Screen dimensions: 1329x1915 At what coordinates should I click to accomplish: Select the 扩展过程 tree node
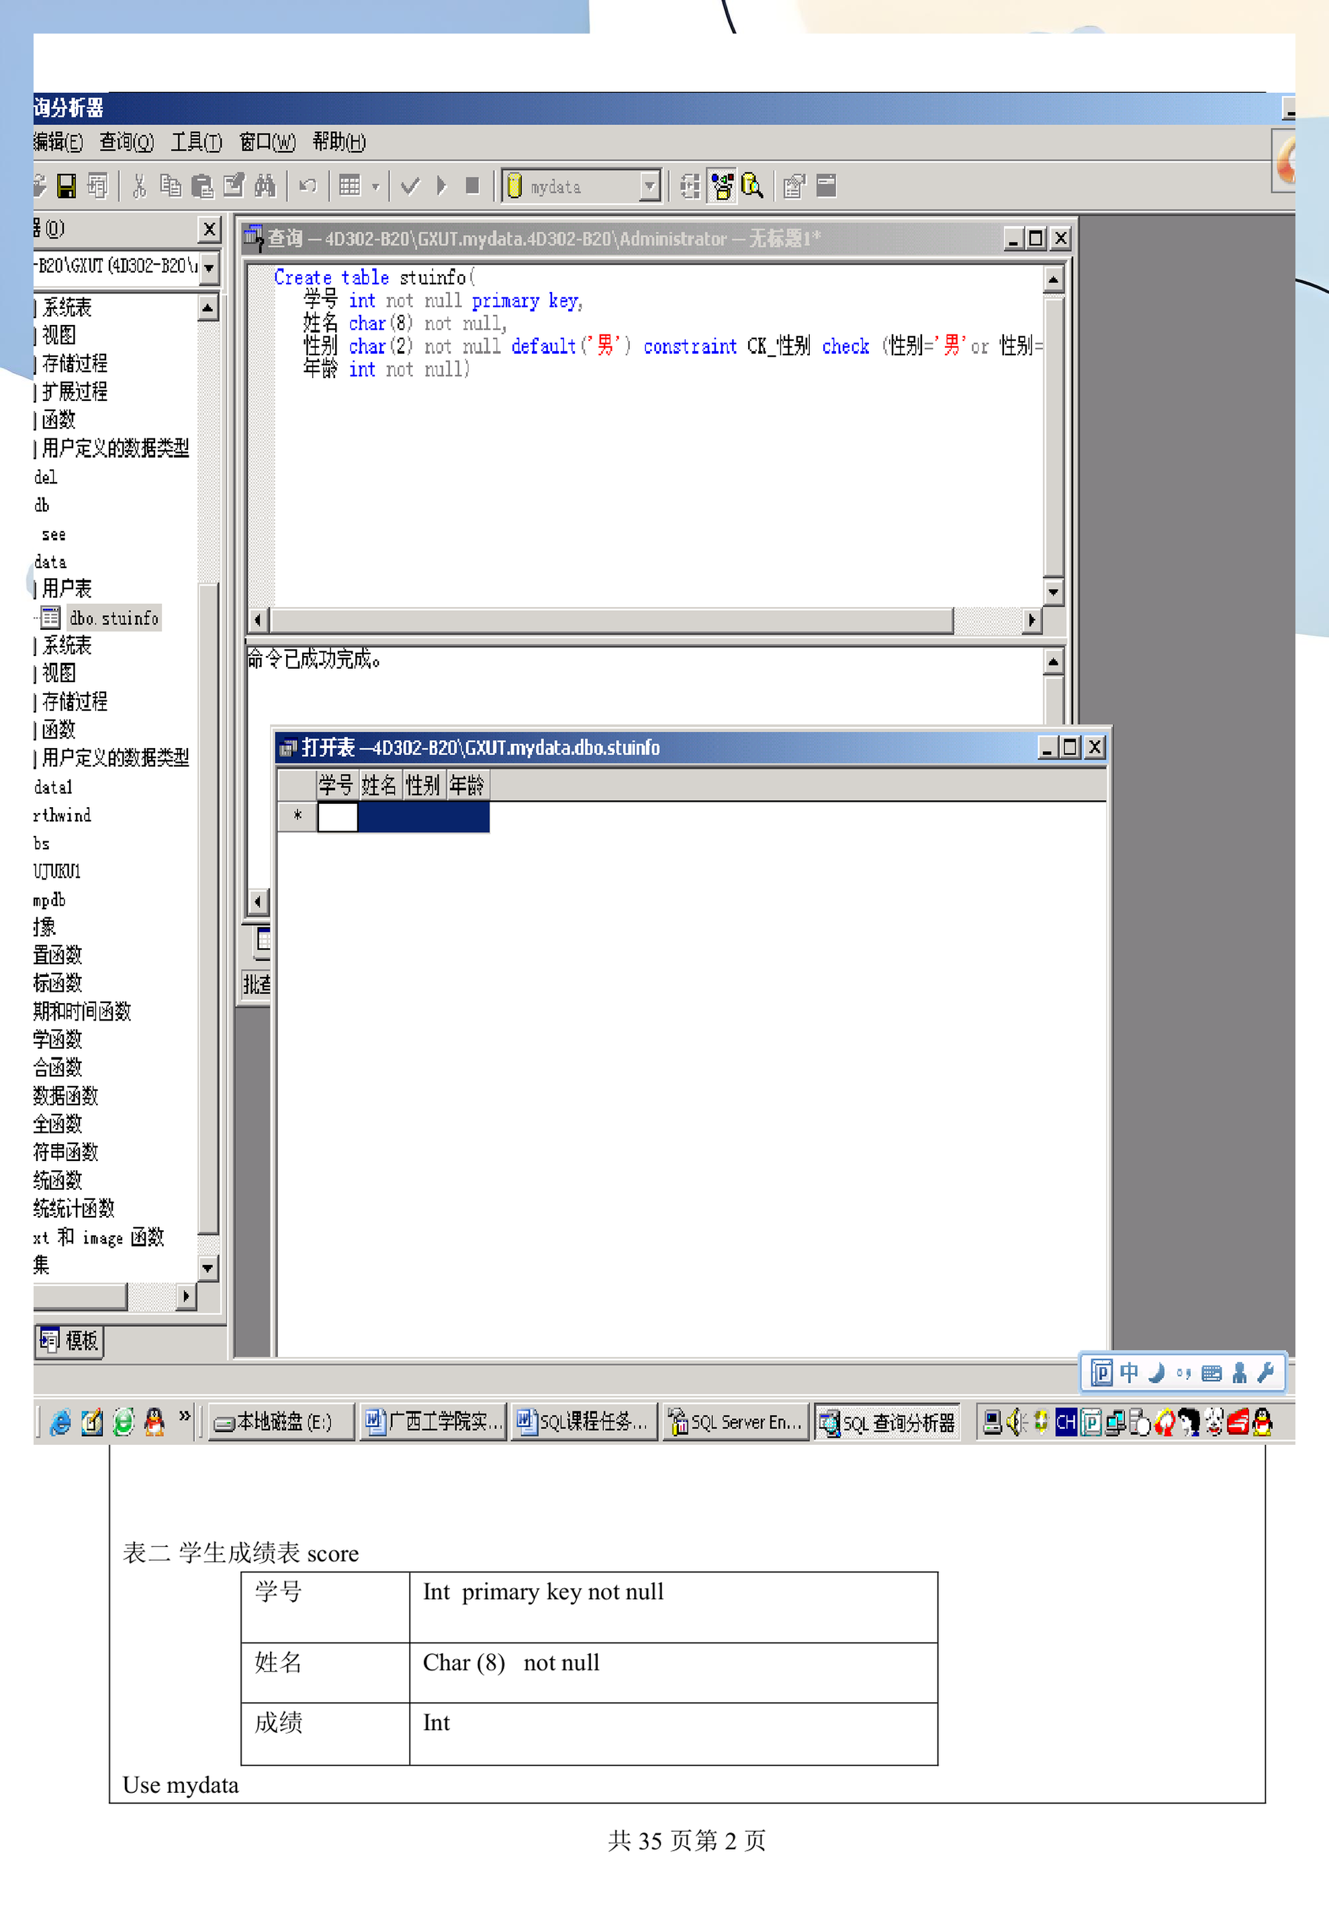pyautogui.click(x=75, y=391)
